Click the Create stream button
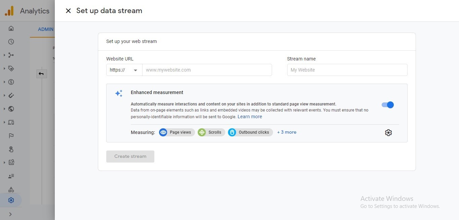Viewport: 459px width, 220px height. pos(130,157)
